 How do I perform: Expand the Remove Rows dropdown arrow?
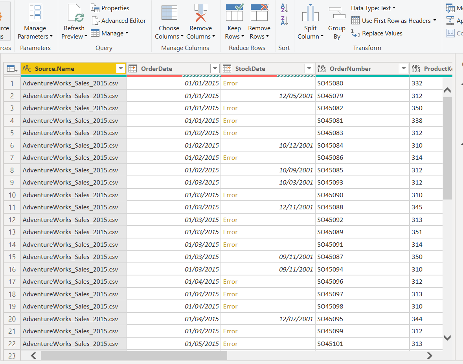coord(268,36)
